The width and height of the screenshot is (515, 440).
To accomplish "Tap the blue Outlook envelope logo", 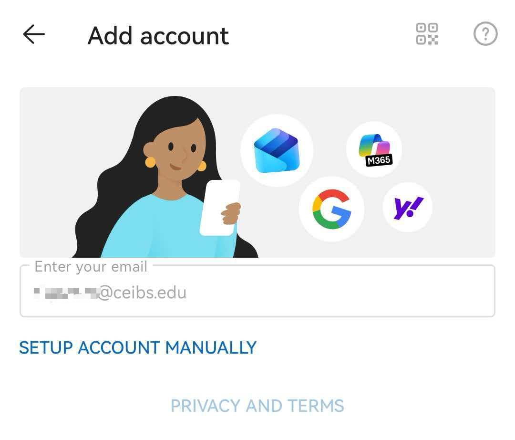I will tap(277, 150).
